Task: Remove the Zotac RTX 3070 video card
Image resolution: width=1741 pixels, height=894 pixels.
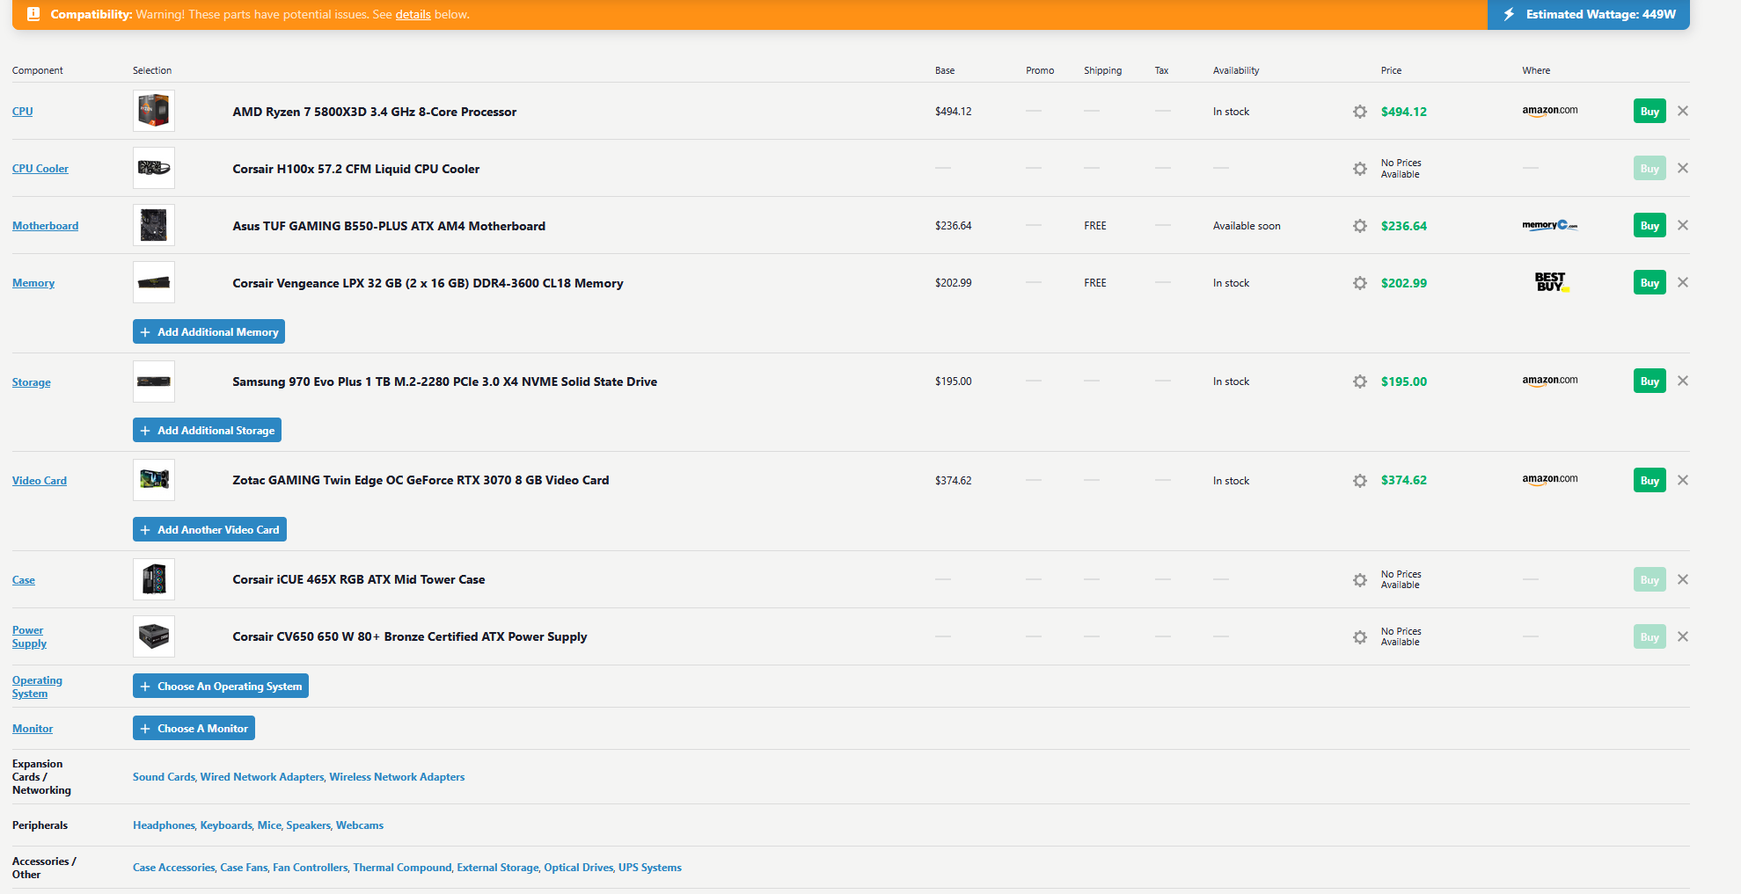Action: 1683,480
